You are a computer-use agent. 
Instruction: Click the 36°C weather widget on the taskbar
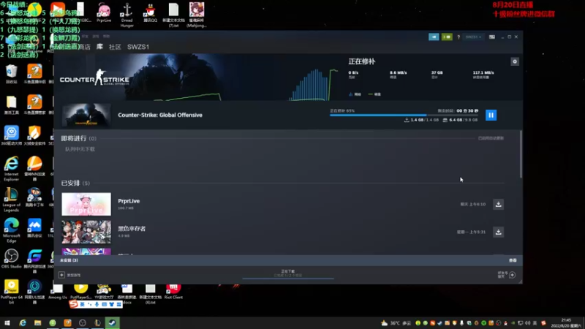[396, 323]
